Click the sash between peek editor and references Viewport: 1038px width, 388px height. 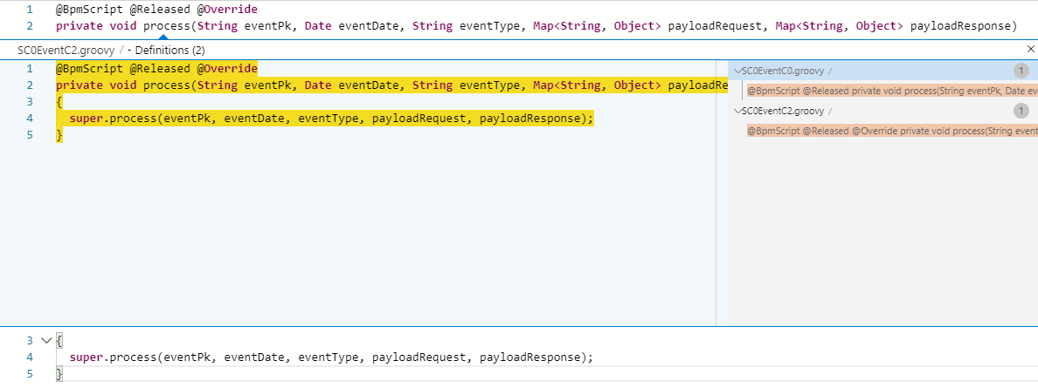[728, 192]
